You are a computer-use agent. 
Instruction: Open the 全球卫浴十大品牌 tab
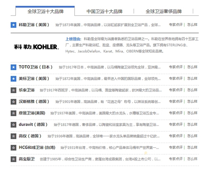click(x=45, y=11)
